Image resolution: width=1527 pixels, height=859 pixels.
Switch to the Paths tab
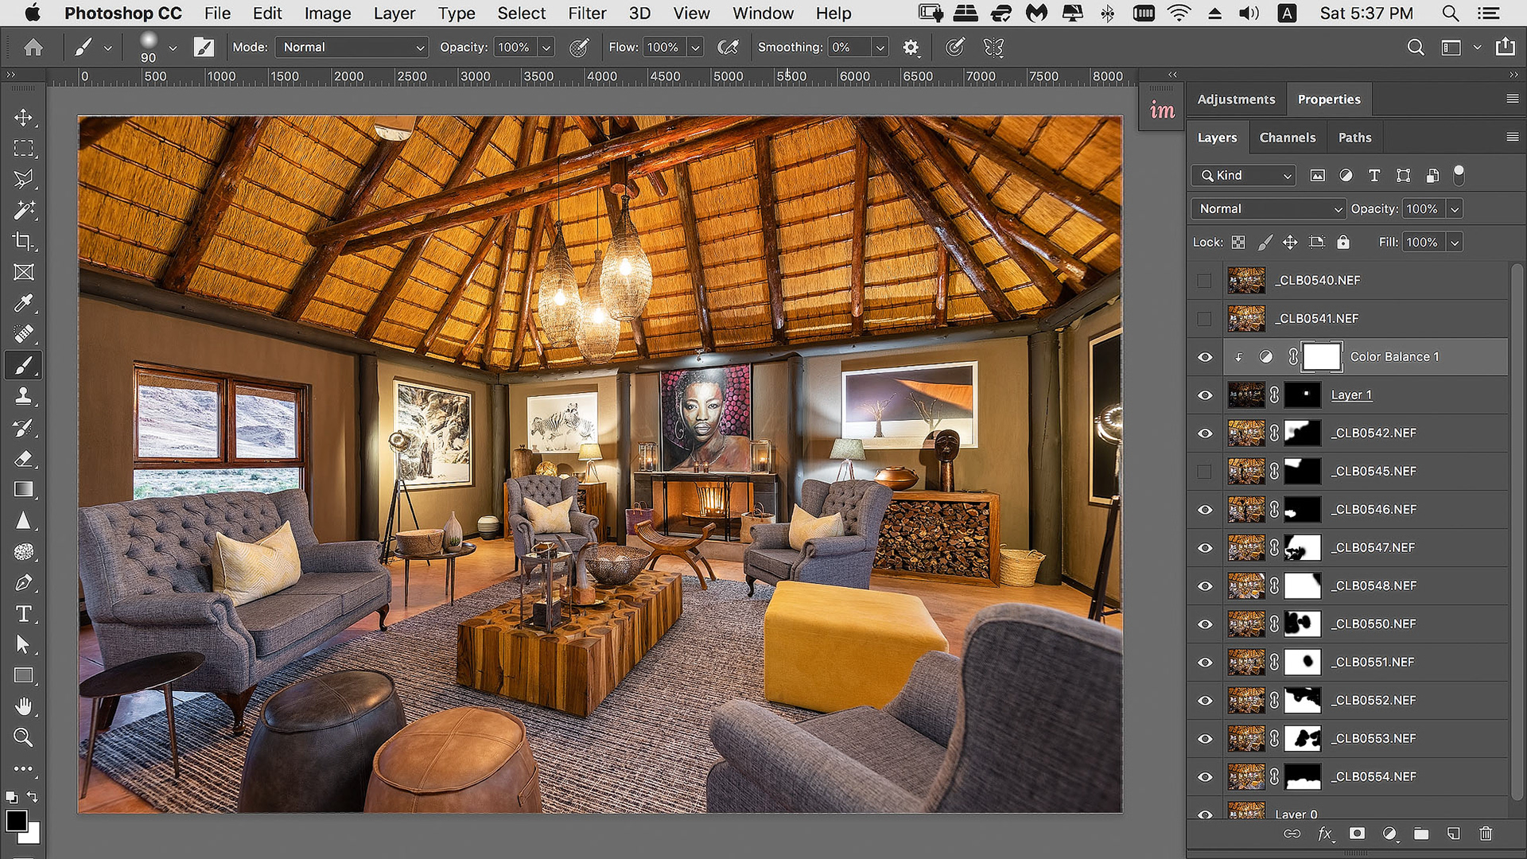(x=1354, y=138)
